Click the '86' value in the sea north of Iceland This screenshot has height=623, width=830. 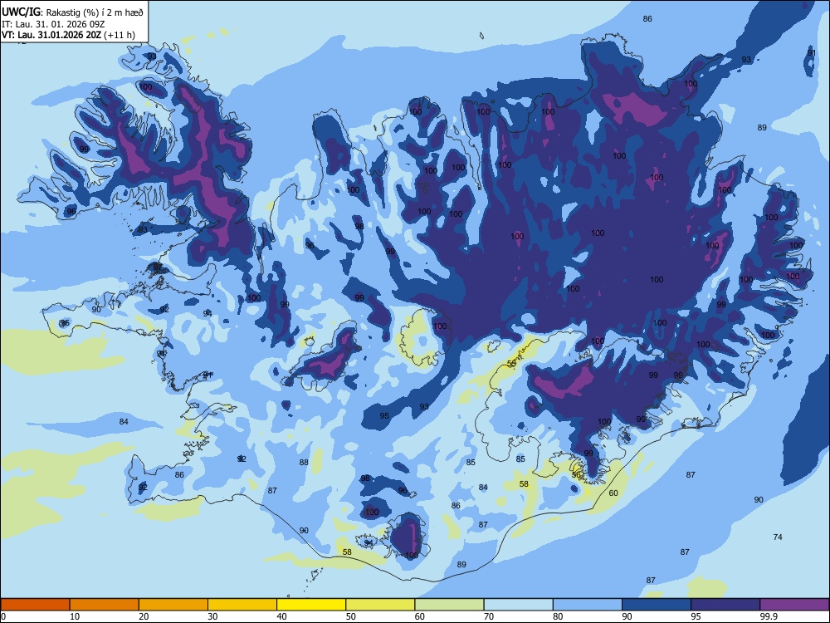[647, 19]
